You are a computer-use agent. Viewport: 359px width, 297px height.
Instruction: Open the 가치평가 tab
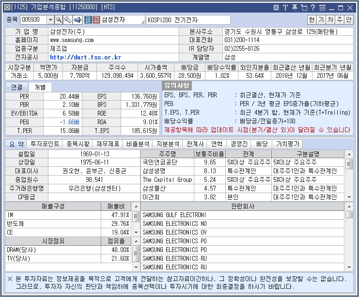click(288, 144)
